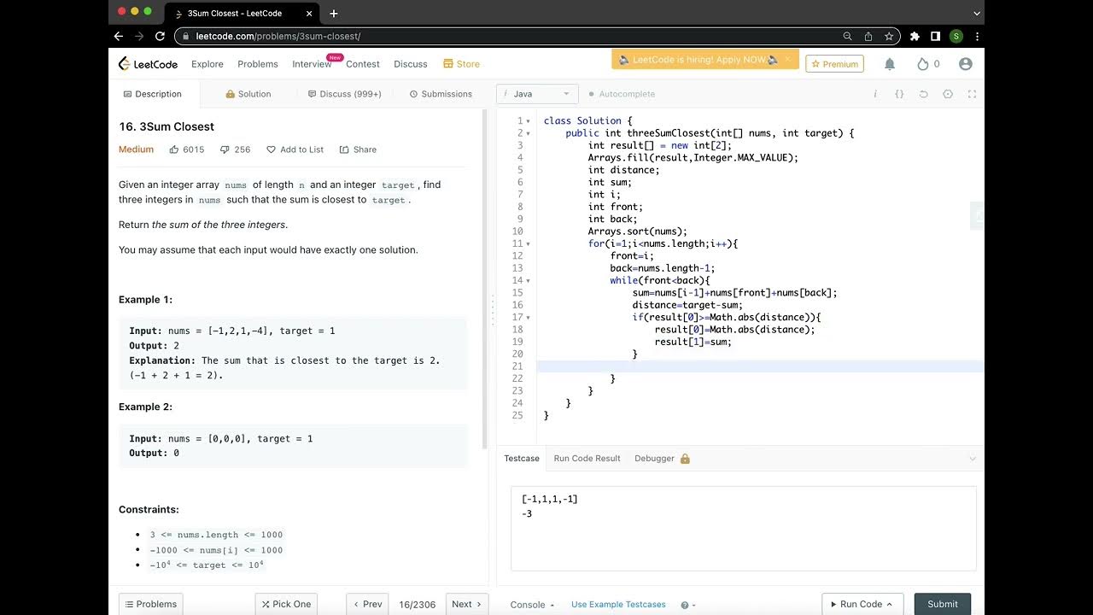Dislike the problem thumbs down 256

pyautogui.click(x=235, y=149)
